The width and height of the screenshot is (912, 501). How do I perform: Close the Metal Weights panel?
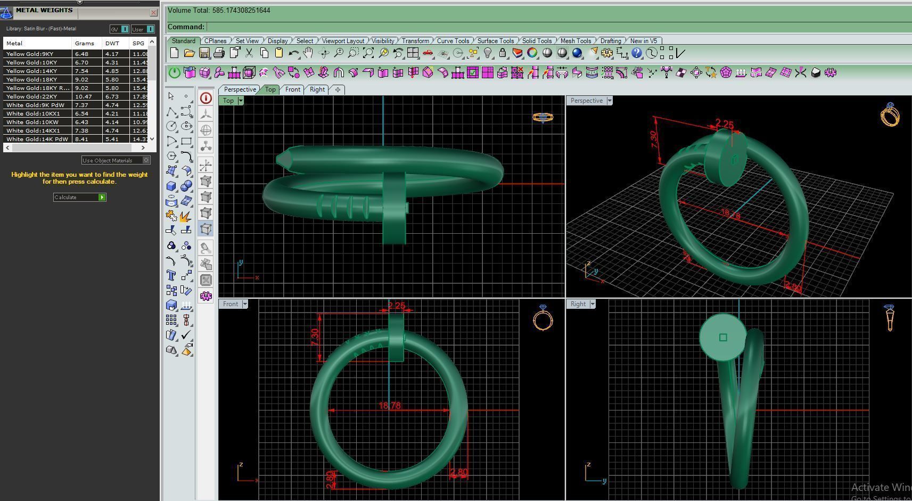point(154,12)
